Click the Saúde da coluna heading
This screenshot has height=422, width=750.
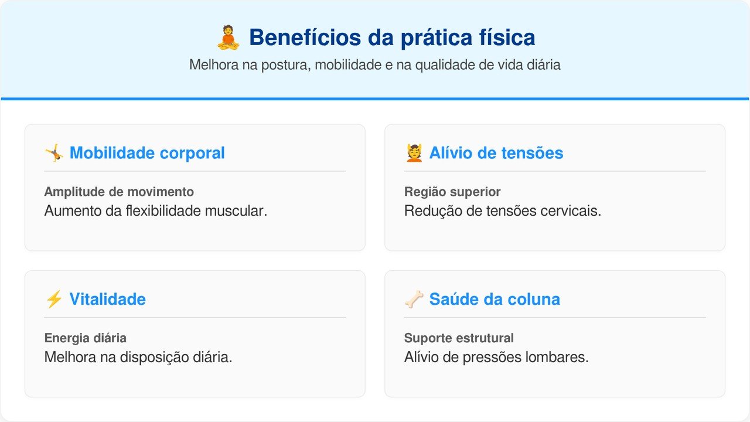click(494, 300)
